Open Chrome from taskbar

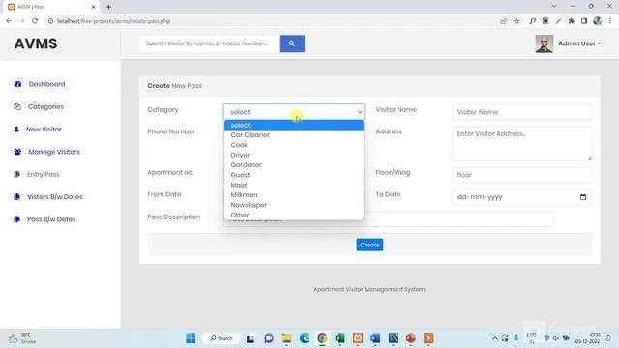[x=322, y=338]
